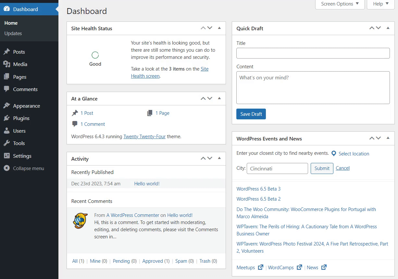Click external link icon beside Meetups
The width and height of the screenshot is (398, 279).
(x=260, y=267)
